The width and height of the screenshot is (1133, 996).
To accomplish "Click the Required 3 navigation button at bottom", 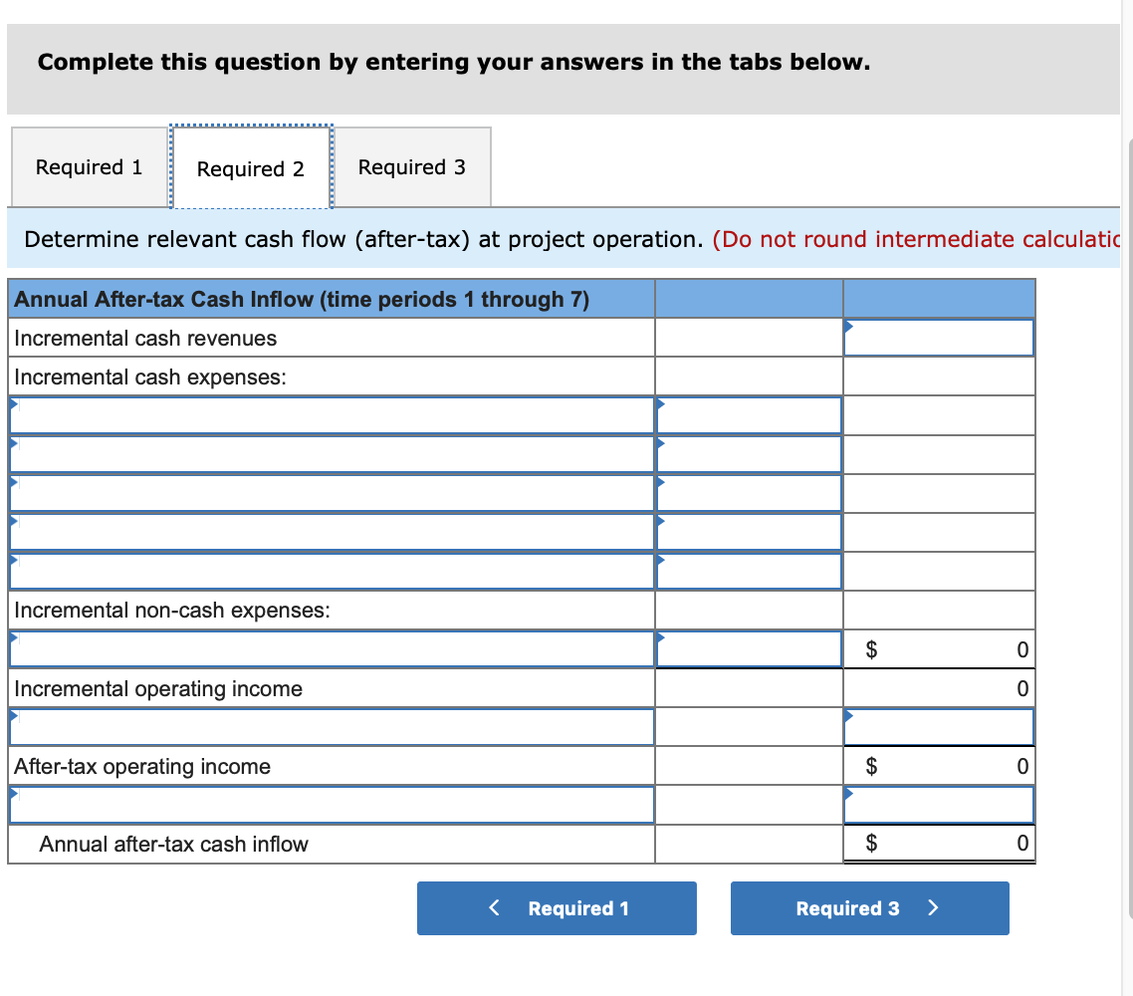I will tap(868, 907).
